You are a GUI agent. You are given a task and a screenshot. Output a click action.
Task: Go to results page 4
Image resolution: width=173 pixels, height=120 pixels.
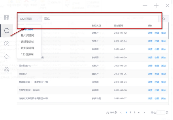tap(139, 113)
